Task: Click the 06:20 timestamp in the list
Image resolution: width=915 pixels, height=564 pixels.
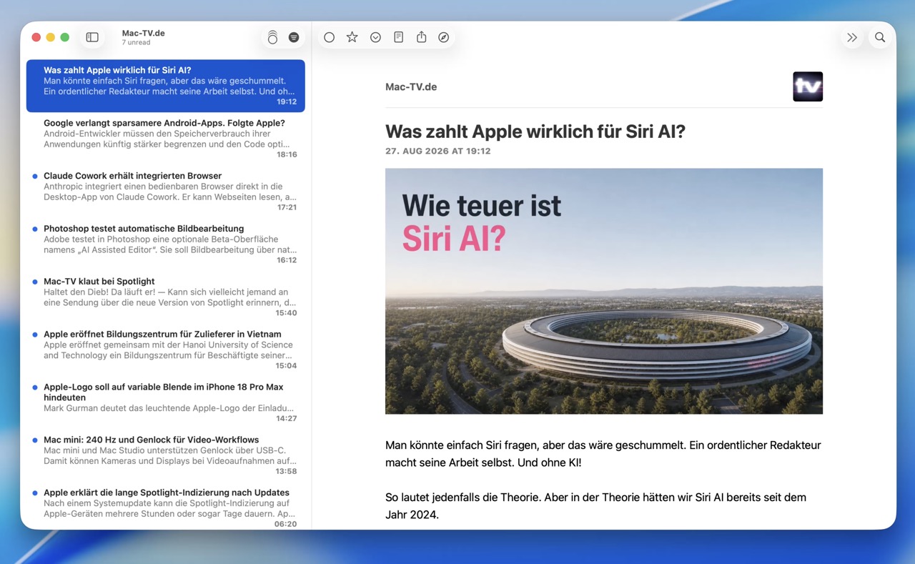Action: tap(286, 524)
